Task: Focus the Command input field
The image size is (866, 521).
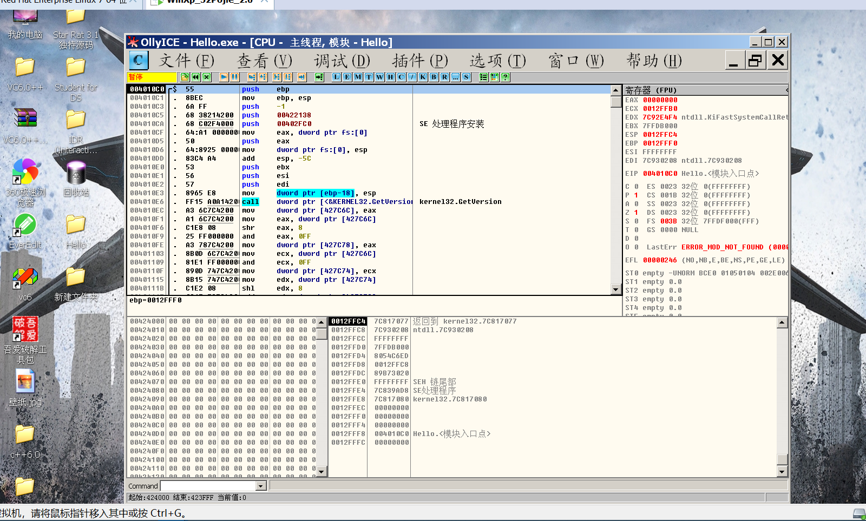Action: (x=208, y=486)
